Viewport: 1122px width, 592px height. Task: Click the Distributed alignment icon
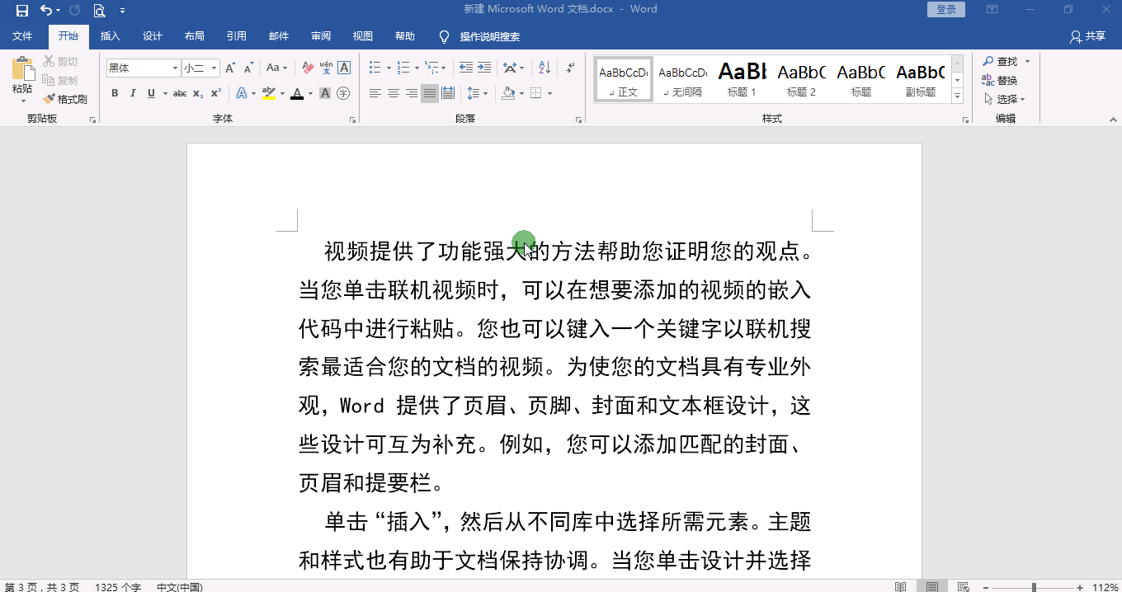pos(448,93)
